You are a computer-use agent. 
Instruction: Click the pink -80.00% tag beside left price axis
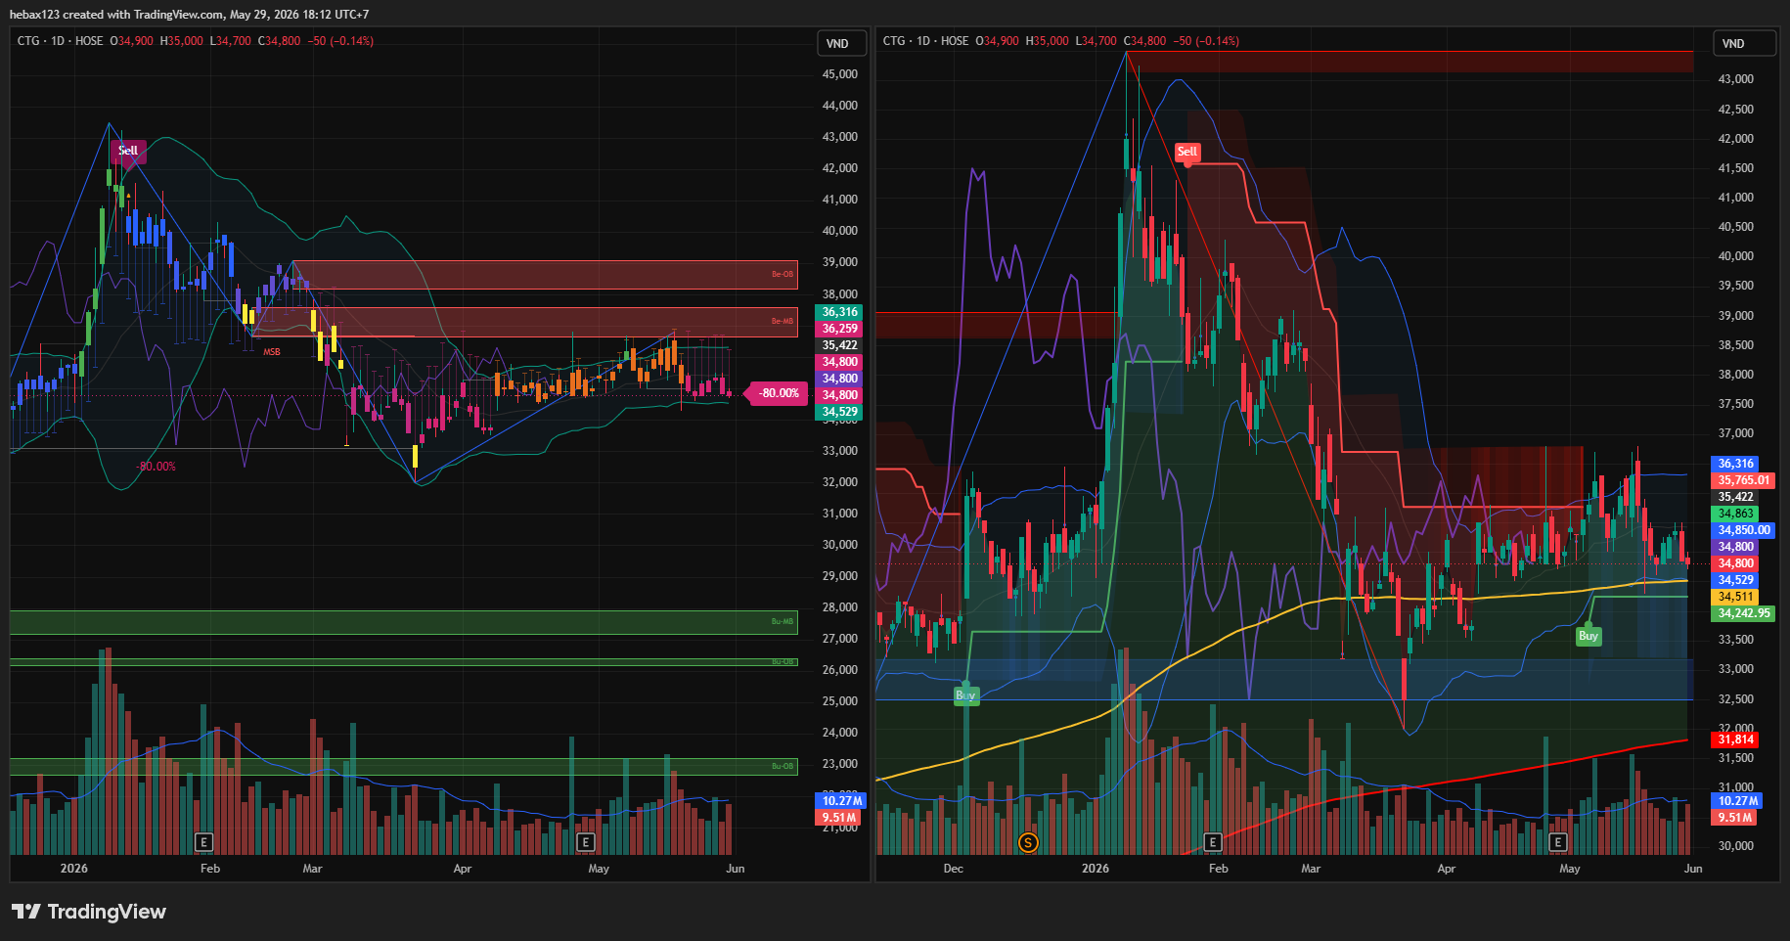tap(779, 393)
